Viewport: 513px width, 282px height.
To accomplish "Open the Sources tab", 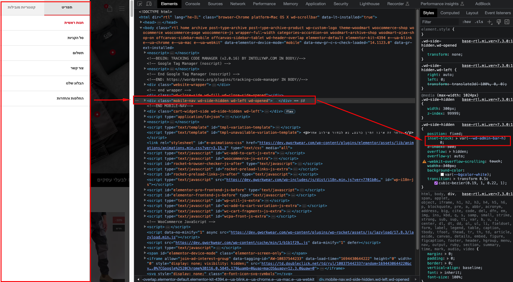I will click(215, 4).
